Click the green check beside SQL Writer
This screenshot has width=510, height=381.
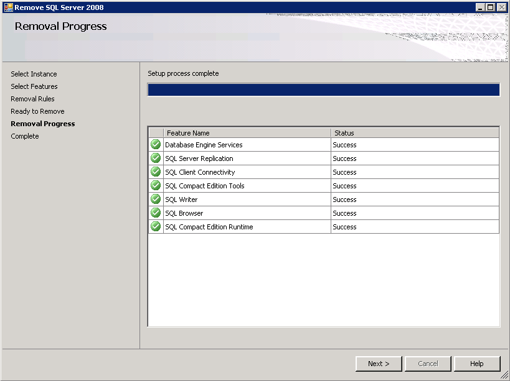coord(156,199)
